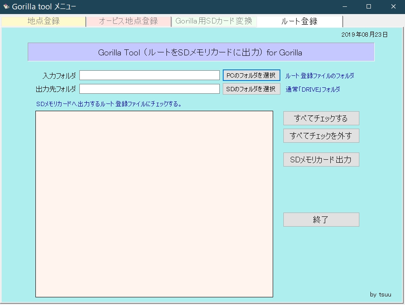405x305 pixels.
Task: Switch to the 地点登録 tab
Action: pyautogui.click(x=44, y=21)
